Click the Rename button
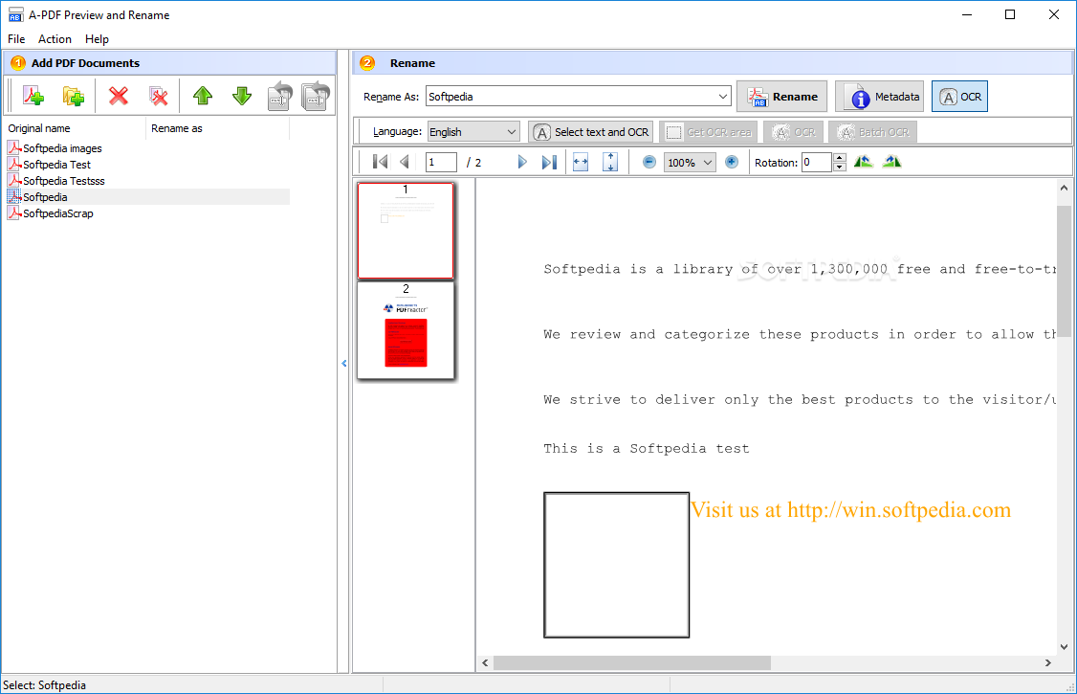Viewport: 1077px width, 694px height. click(x=781, y=96)
